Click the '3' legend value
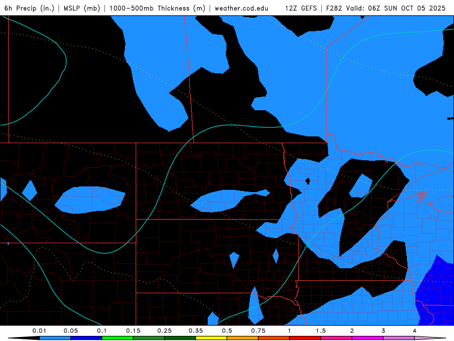 coord(384,331)
